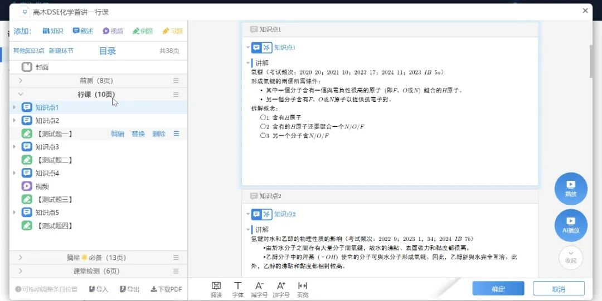Screen dimensions: 602x301
Task: Click the 收起 collapse round button
Action: [571, 257]
